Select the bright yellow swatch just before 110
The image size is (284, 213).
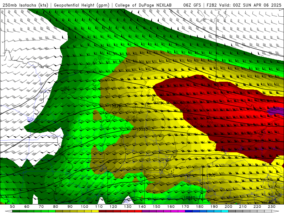[95, 211]
